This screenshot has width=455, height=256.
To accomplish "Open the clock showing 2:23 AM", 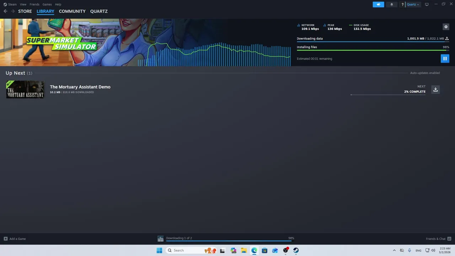I will pyautogui.click(x=445, y=250).
